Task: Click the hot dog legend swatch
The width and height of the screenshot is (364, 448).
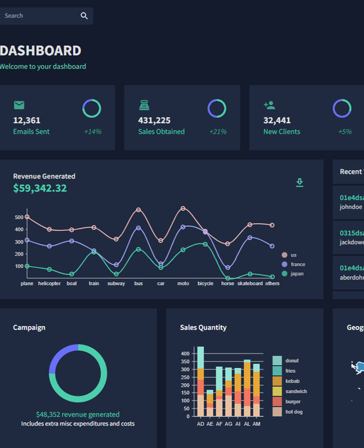Action: (277, 412)
